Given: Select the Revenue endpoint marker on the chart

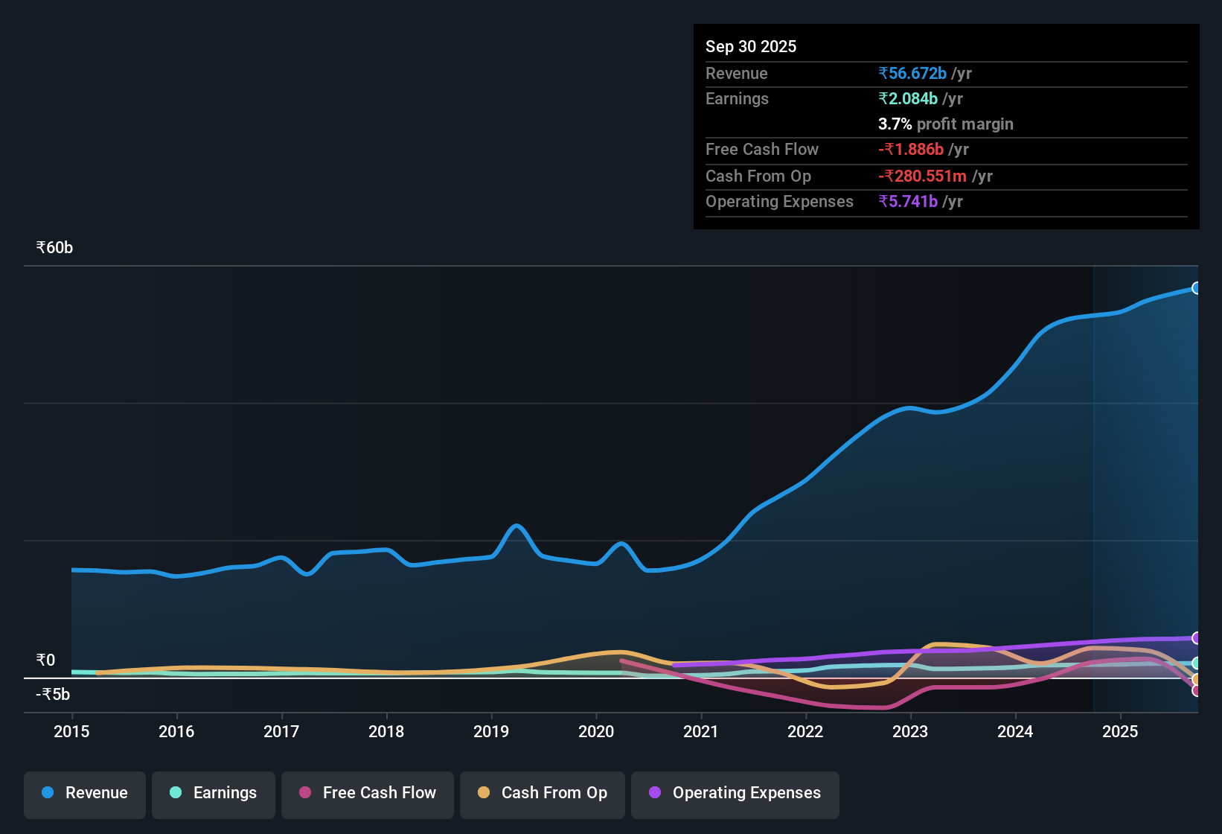Looking at the screenshot, I should coord(1196,287).
